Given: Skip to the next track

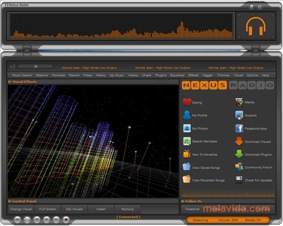Looking at the screenshot, I should (56, 220).
